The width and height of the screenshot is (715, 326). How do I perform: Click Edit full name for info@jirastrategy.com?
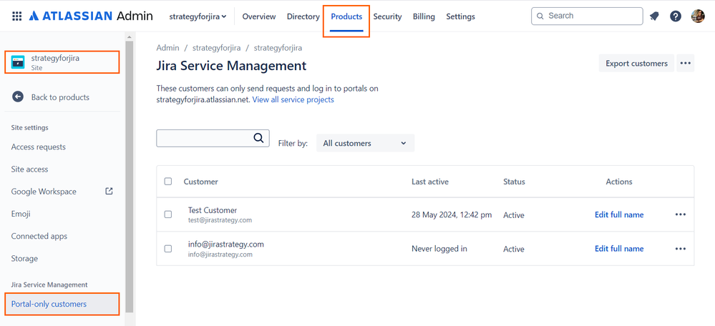(619, 249)
